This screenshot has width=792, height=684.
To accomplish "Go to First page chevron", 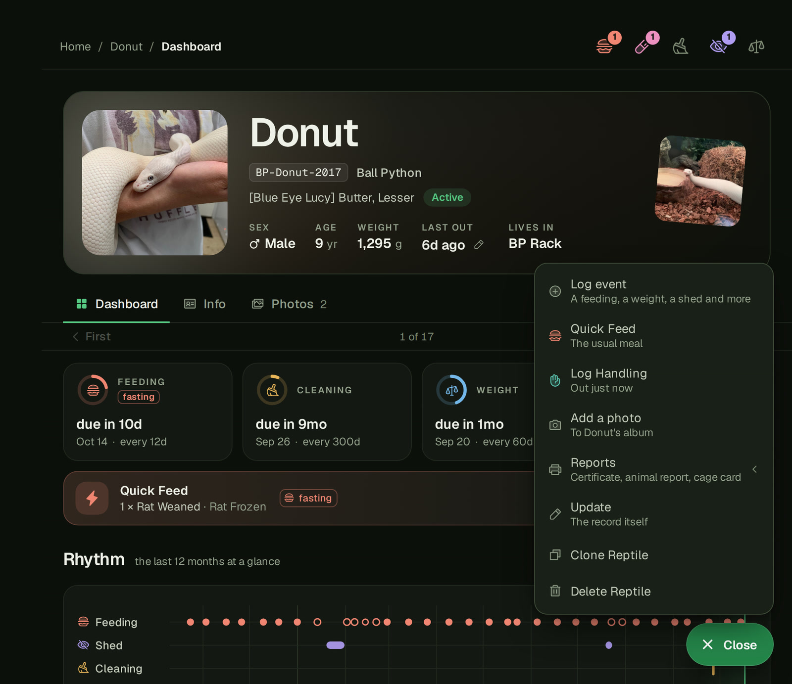I will click(75, 337).
